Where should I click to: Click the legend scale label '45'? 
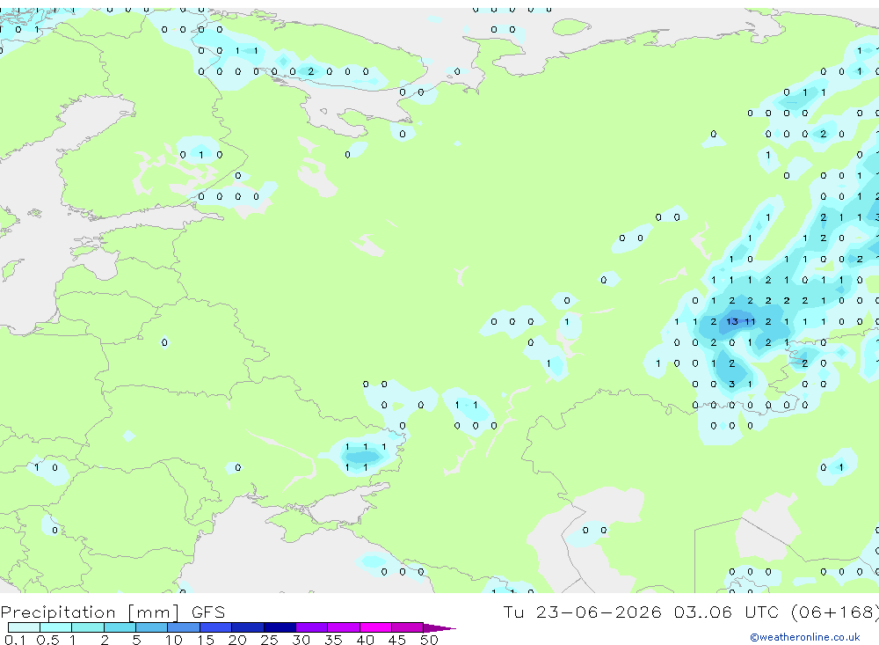click(x=397, y=640)
